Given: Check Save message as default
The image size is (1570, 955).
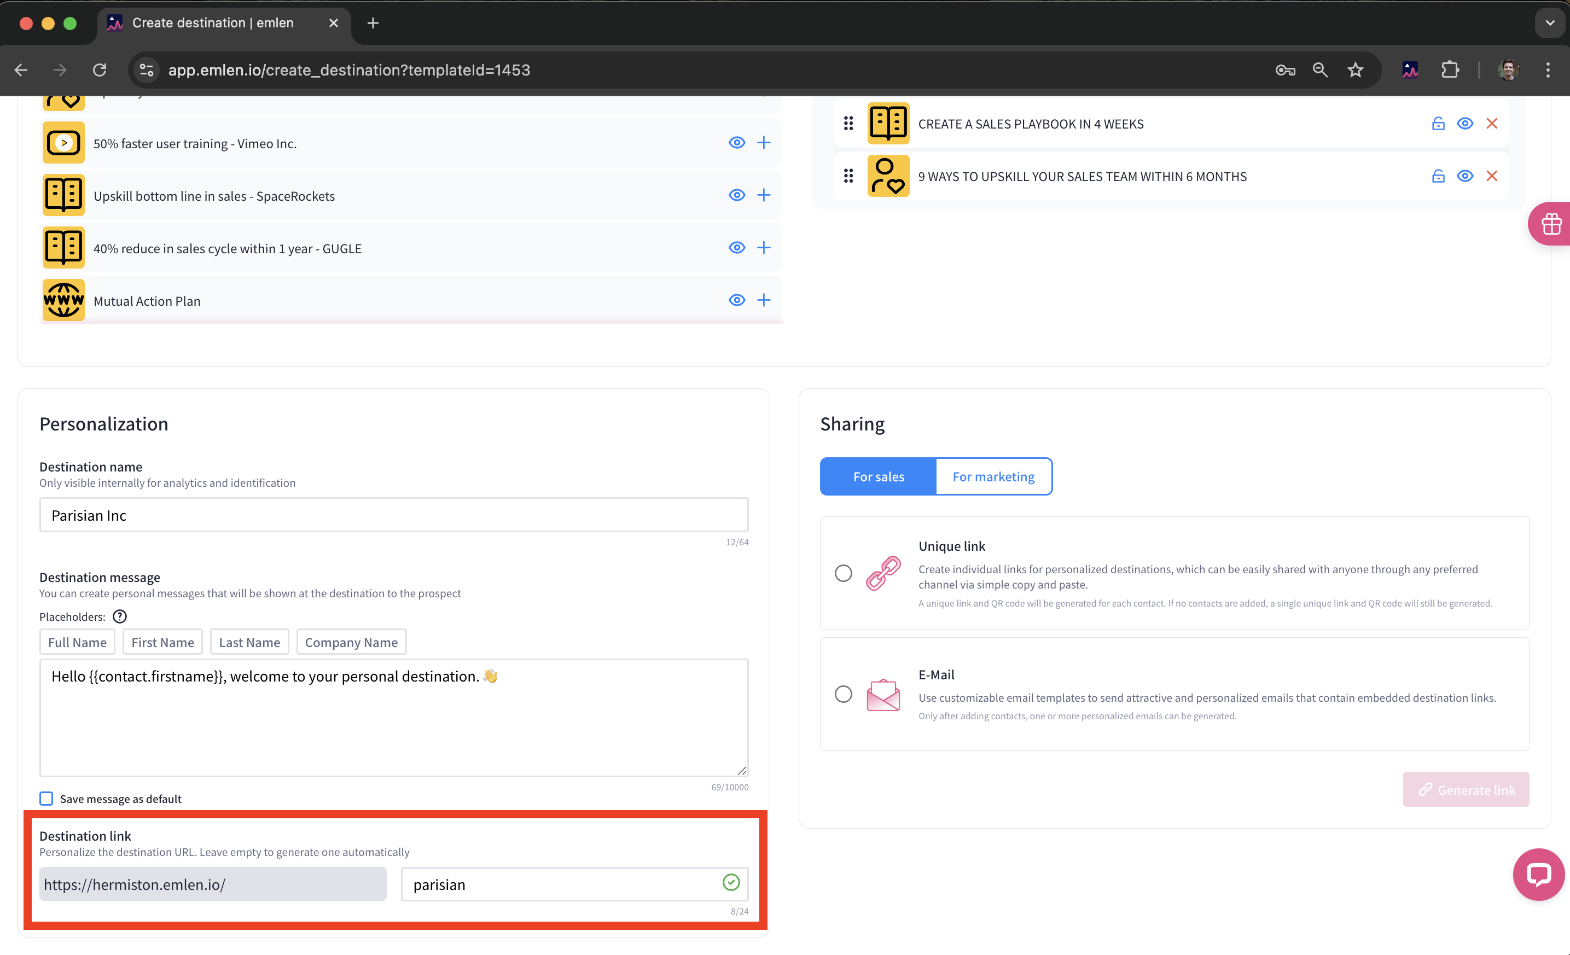Looking at the screenshot, I should point(46,798).
